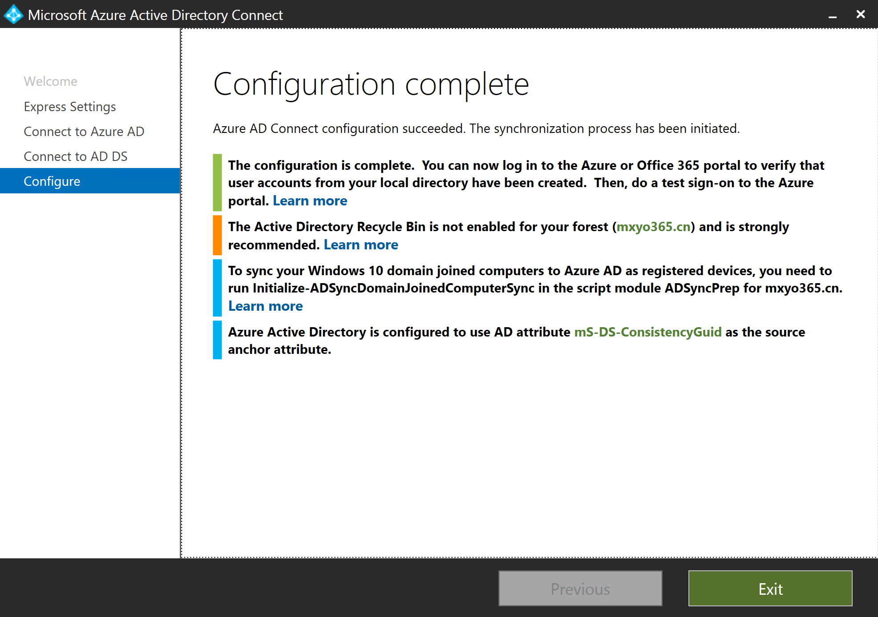This screenshot has width=878, height=617.
Task: Click the Exit button
Action: tap(770, 589)
